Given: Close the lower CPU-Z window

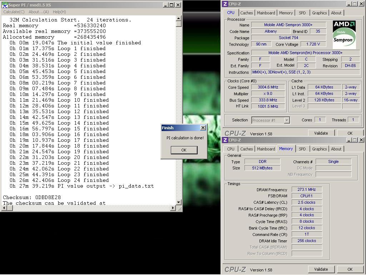Looking at the screenshot, I should pyautogui.click(x=361, y=140).
